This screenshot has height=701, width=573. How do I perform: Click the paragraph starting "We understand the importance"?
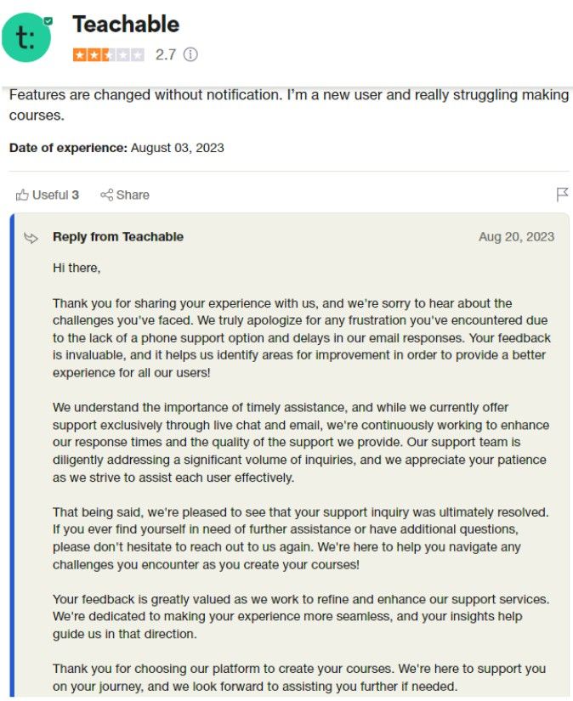coord(300,442)
